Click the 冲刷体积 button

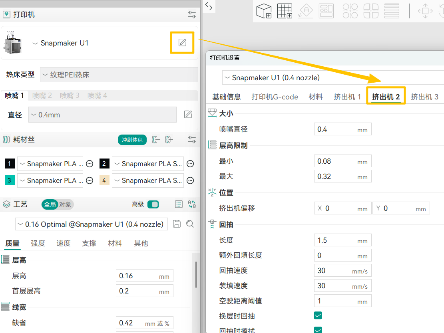click(132, 140)
